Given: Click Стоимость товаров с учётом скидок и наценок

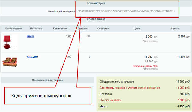Looking at the screenshot, I should tap(130, 88).
